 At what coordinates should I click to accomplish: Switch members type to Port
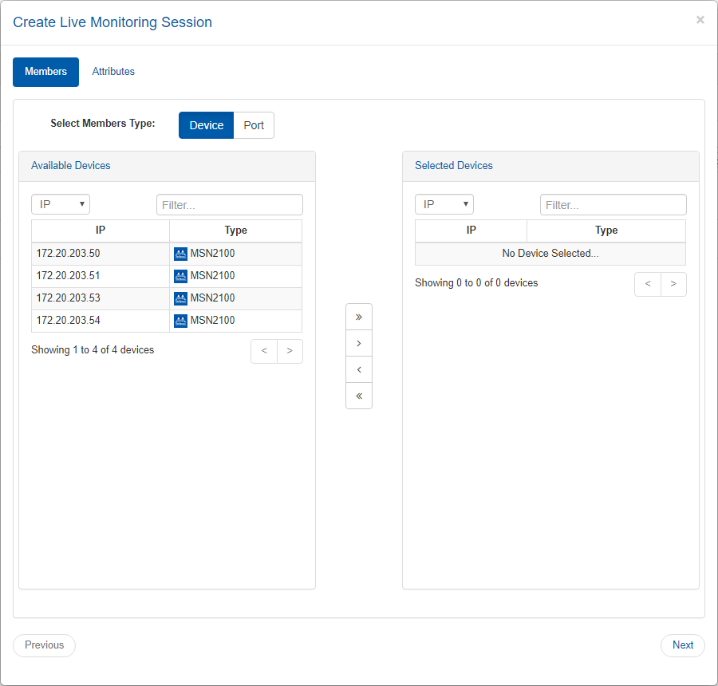pyautogui.click(x=254, y=125)
